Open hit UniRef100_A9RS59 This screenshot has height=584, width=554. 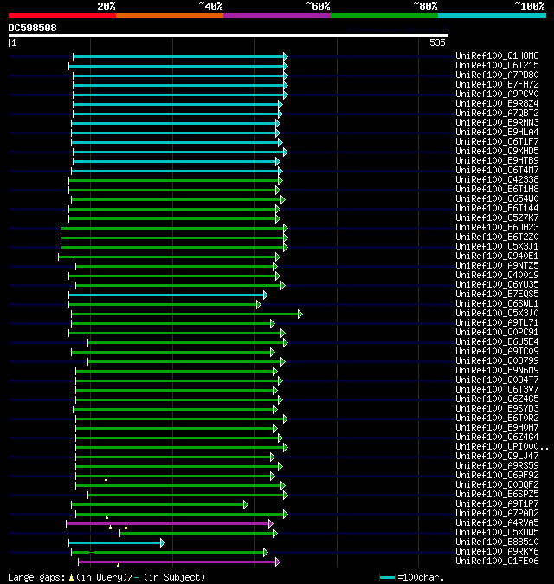[497, 466]
